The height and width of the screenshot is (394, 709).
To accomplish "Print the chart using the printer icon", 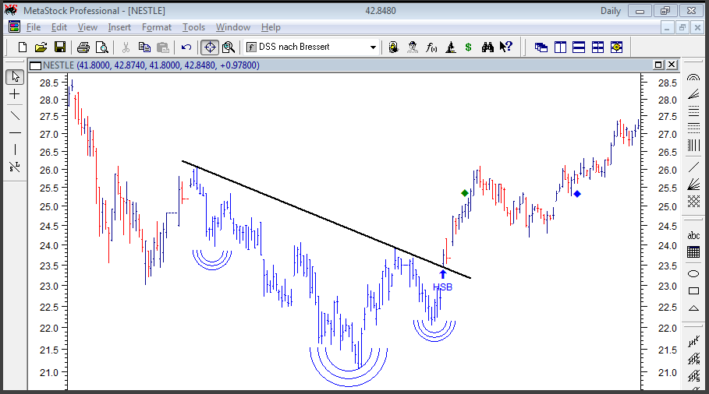I will 83,47.
